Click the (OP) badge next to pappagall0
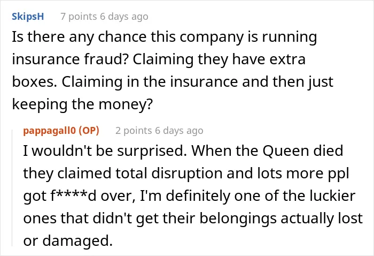 [89, 131]
